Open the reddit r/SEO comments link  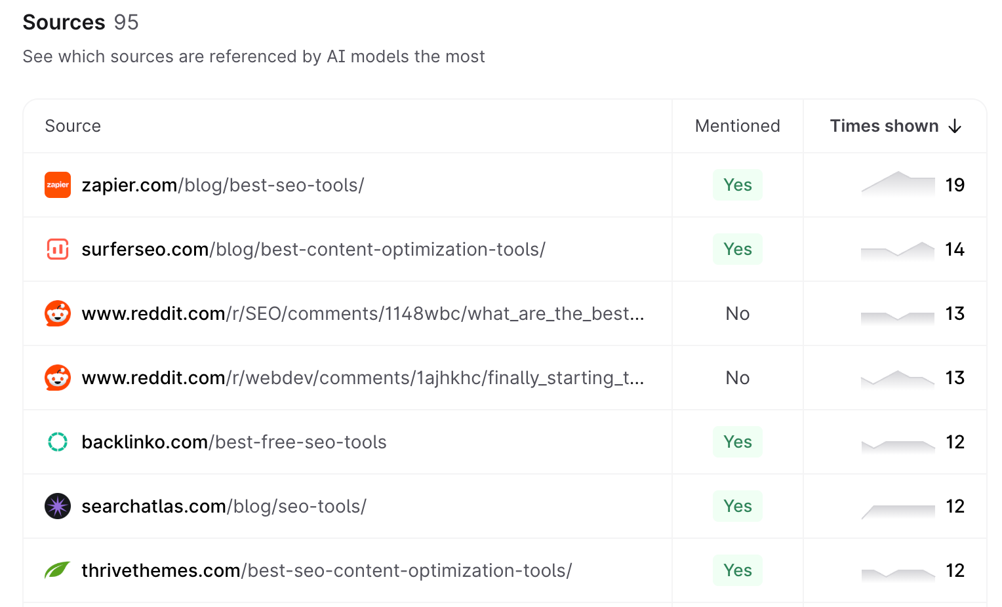(362, 314)
